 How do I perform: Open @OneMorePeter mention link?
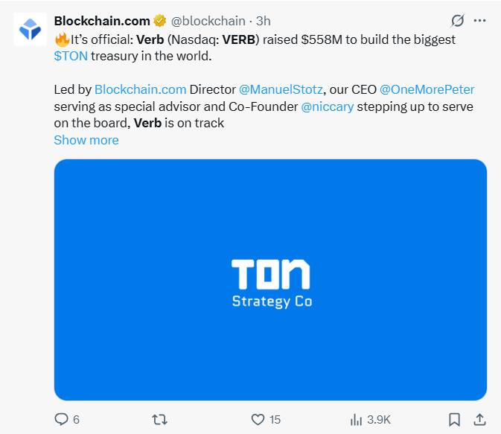click(427, 89)
